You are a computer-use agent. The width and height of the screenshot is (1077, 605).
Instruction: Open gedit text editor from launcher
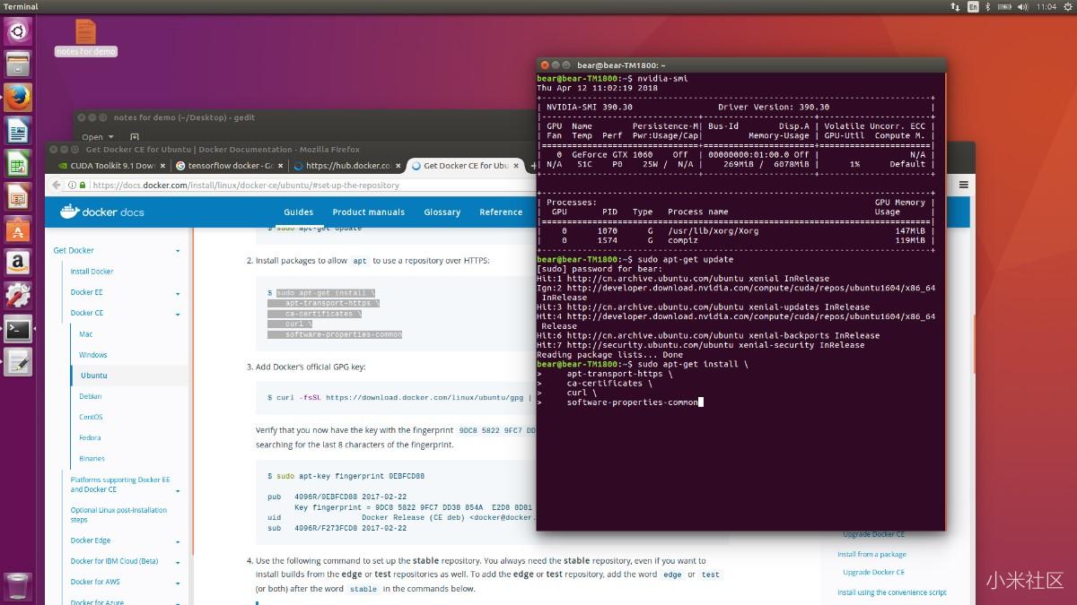point(18,361)
